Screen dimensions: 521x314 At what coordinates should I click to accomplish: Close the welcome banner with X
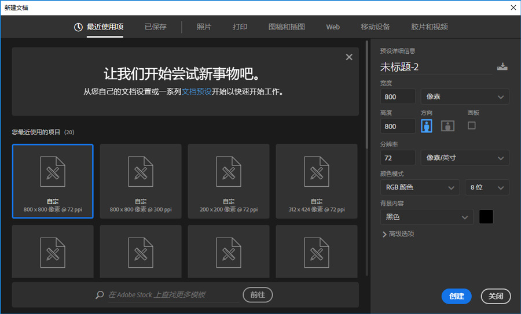point(348,57)
